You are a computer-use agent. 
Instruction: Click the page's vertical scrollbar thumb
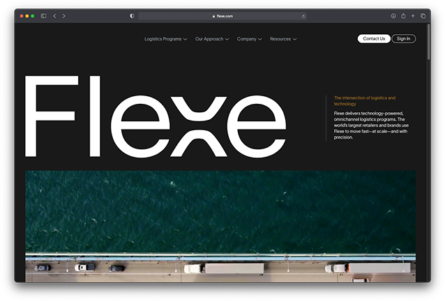click(x=428, y=42)
